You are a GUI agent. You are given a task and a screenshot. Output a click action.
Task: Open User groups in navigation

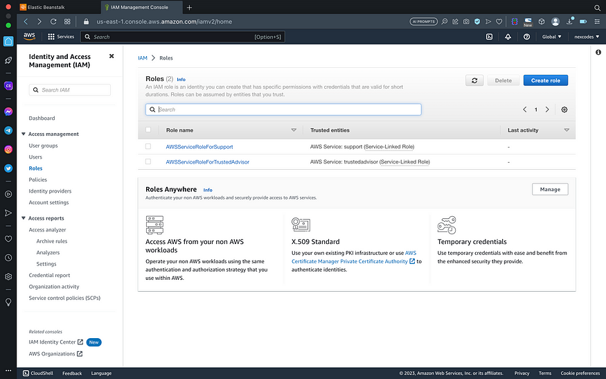[x=43, y=146]
